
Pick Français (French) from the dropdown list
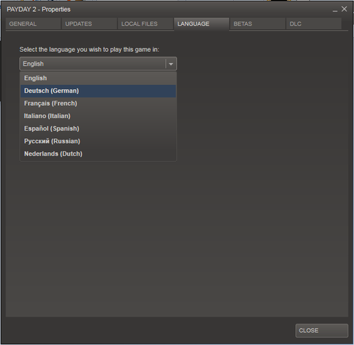tap(98, 104)
